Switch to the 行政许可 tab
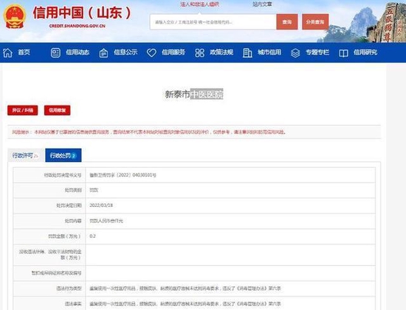 [25, 155]
